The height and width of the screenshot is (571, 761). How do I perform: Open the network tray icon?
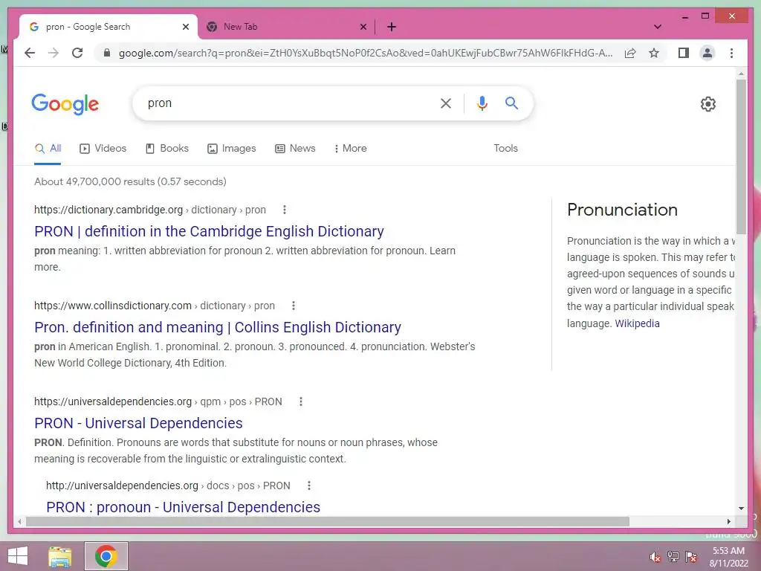point(673,557)
